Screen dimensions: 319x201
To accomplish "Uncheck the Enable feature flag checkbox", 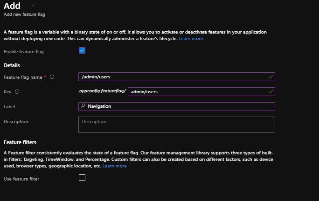I will pyautogui.click(x=82, y=50).
